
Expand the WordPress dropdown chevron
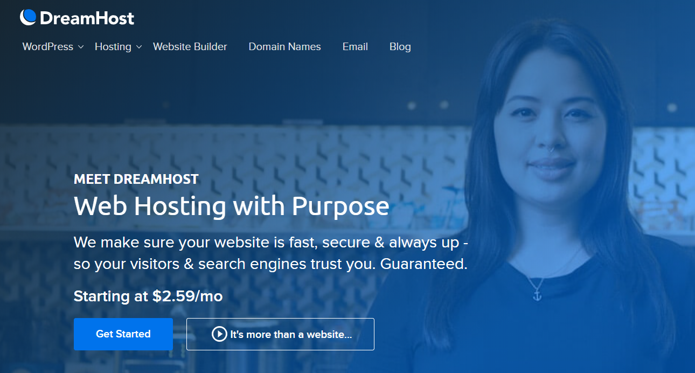81,47
